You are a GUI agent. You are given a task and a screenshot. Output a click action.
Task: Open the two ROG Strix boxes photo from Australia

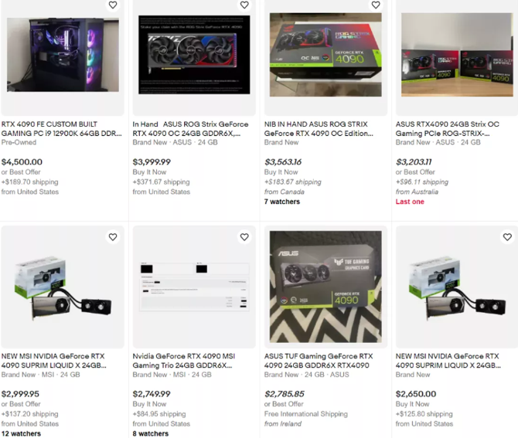tap(457, 55)
